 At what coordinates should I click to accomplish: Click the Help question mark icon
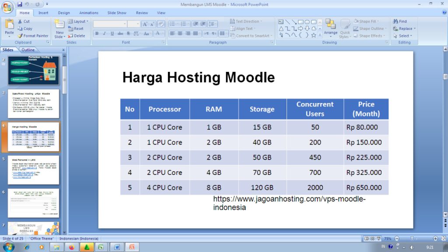click(x=444, y=13)
